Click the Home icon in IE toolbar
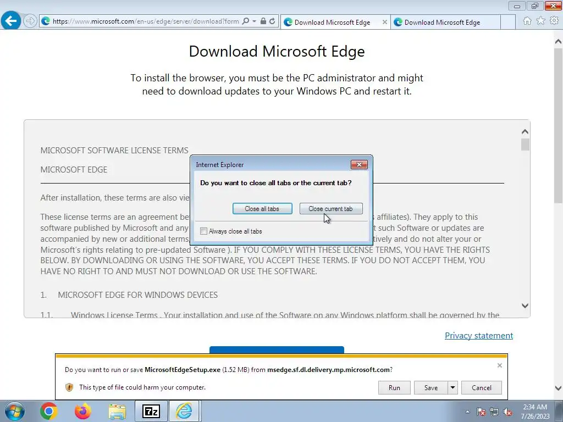Viewport: 563px width, 422px height. pyautogui.click(x=527, y=21)
